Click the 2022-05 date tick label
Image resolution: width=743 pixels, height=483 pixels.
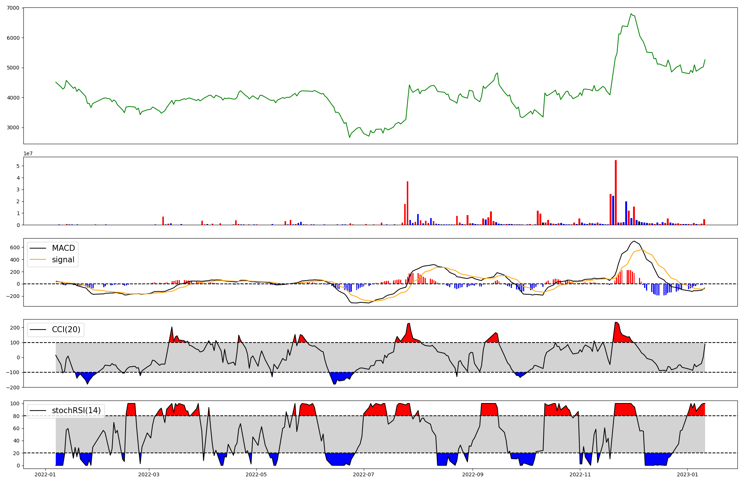[256, 474]
